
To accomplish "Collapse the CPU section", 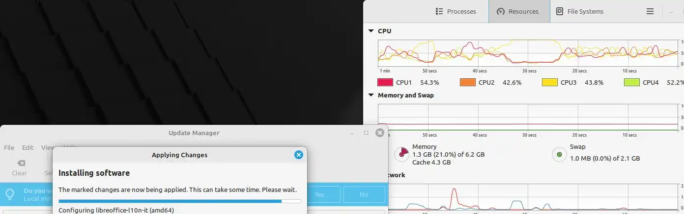I will point(371,31).
